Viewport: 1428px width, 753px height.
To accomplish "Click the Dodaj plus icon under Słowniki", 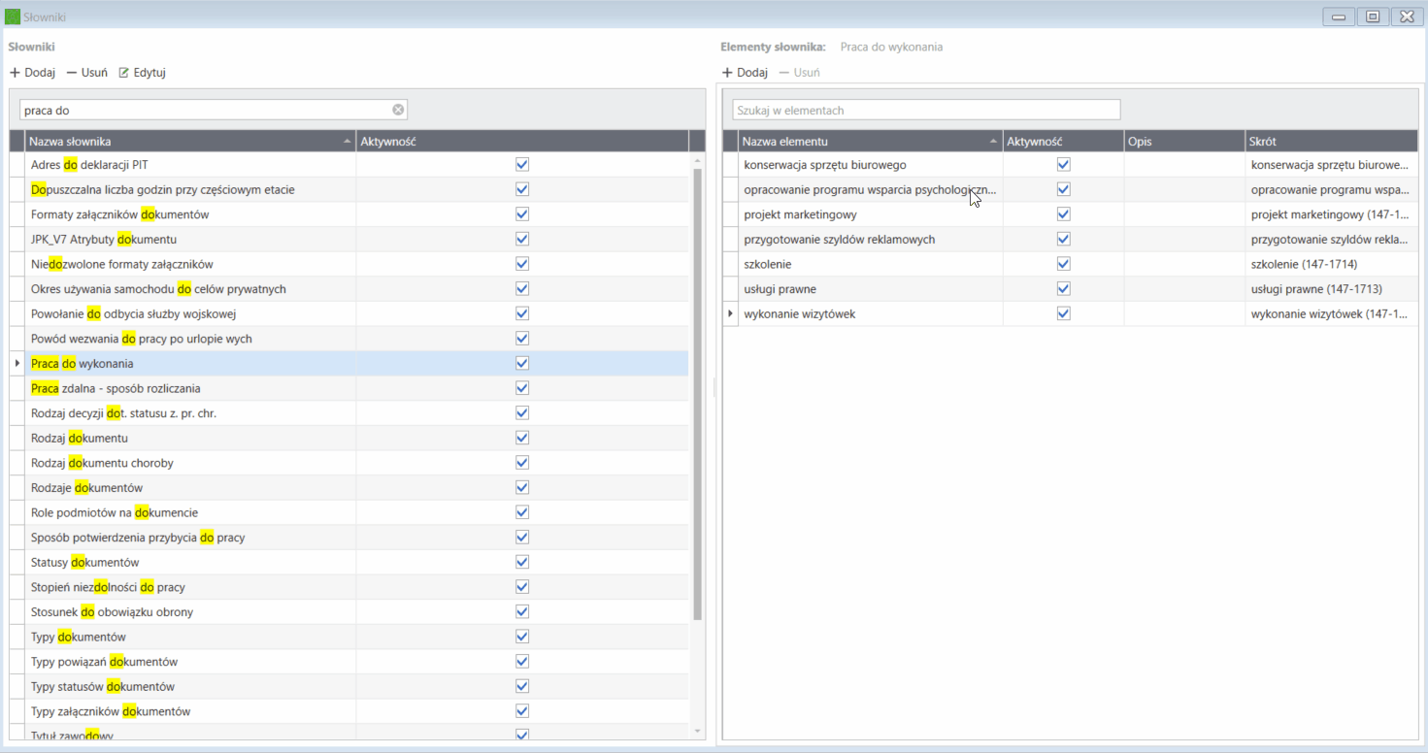I will click(15, 73).
